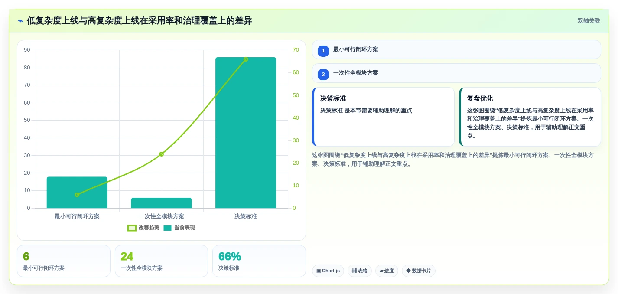Click the x-axis label 决策标准
The image size is (618, 294).
[x=246, y=216]
